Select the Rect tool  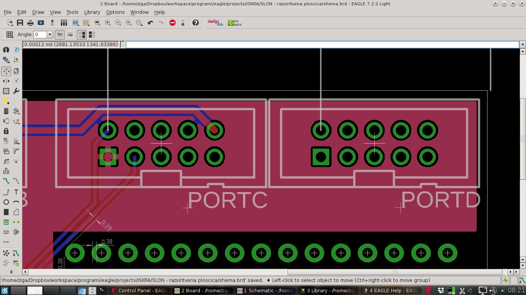tap(6, 212)
